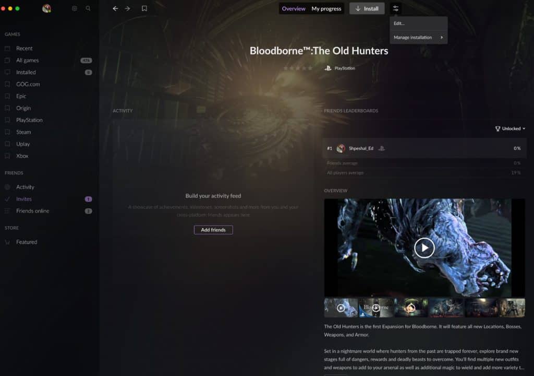Open PlayStation in the games sidebar
Screen dimensions: 534x376
29,120
